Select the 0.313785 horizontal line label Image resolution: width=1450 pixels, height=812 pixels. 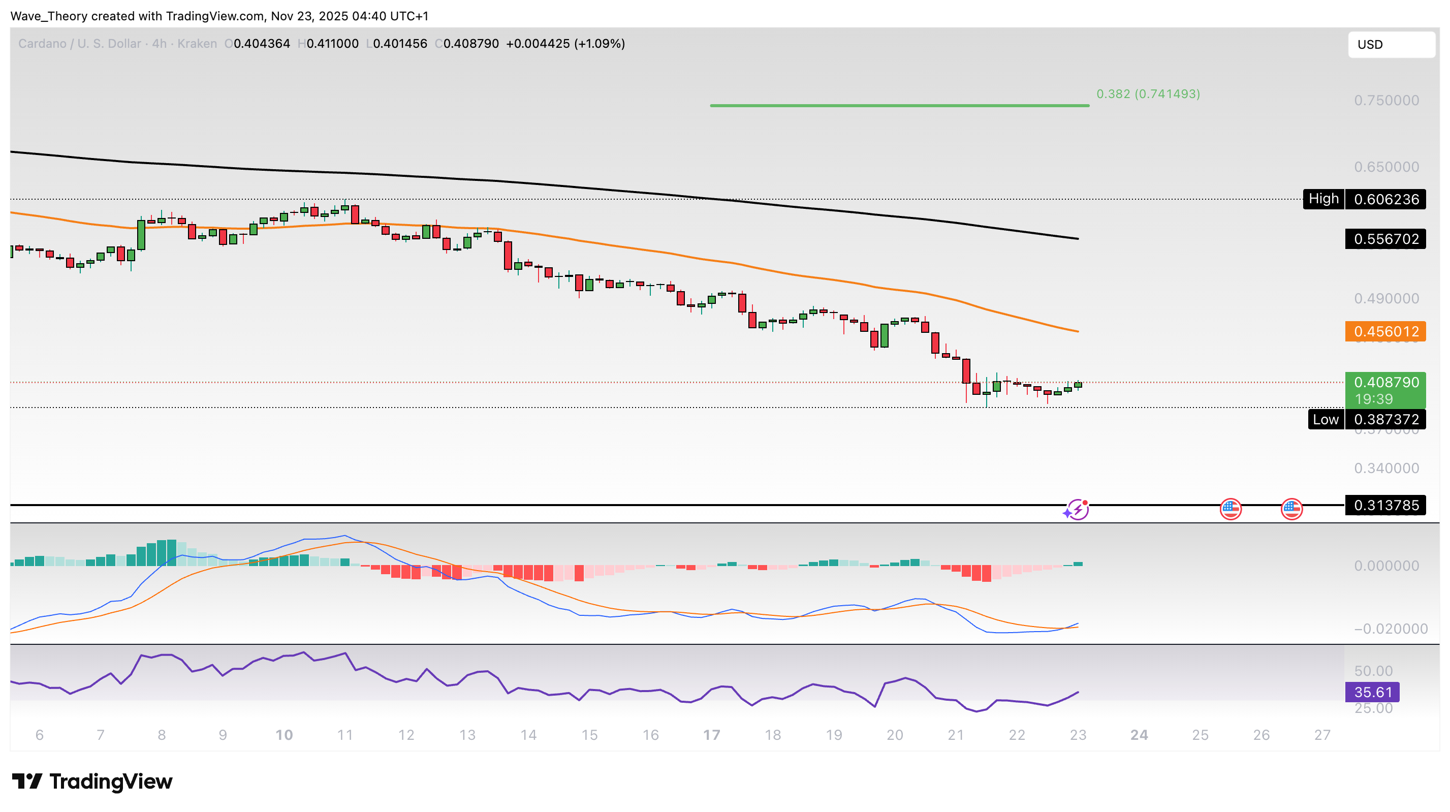coord(1385,506)
